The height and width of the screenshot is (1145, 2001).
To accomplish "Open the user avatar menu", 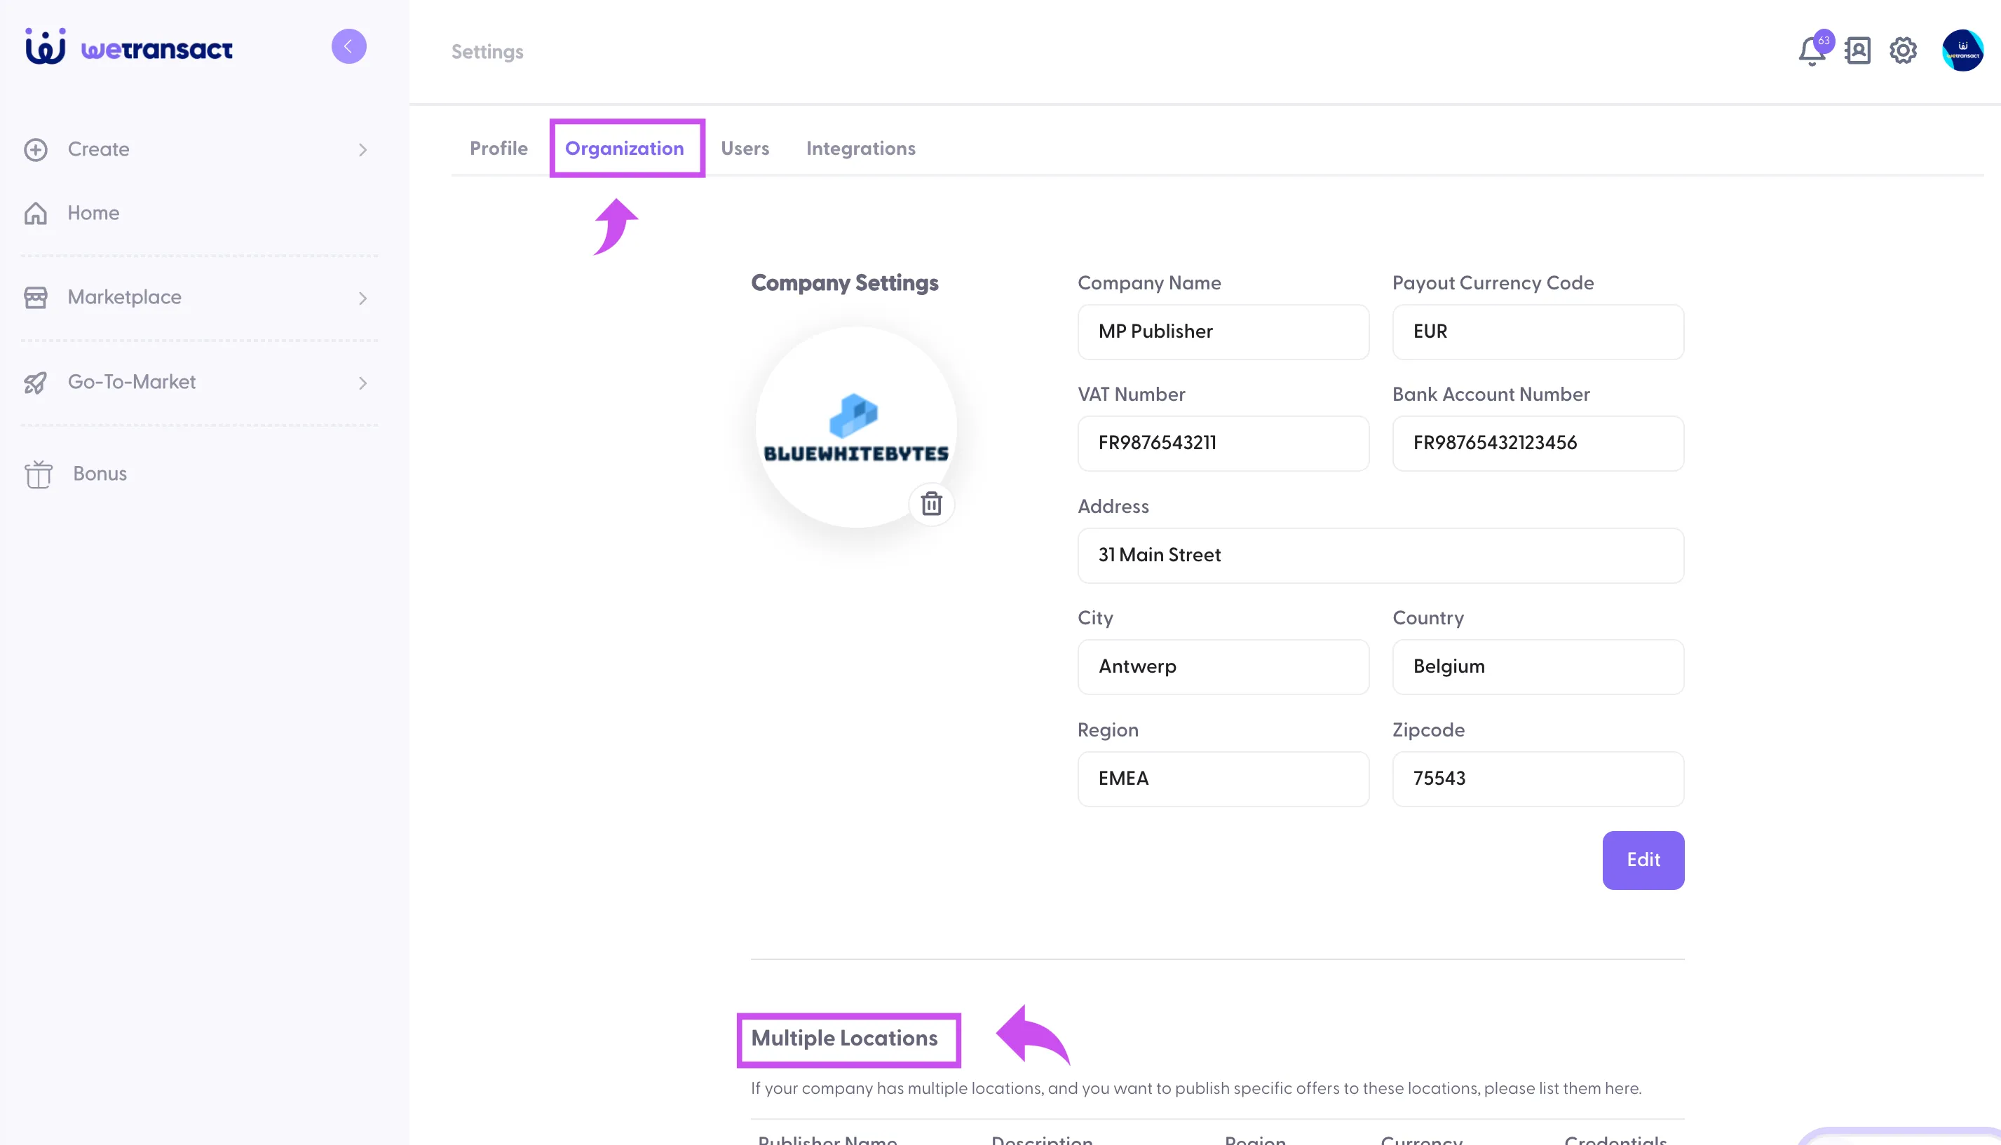I will (1962, 51).
